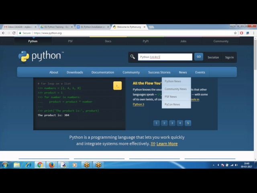Launch the interactive shell yellow button
Screen dimensions: 257x193
point(117,86)
